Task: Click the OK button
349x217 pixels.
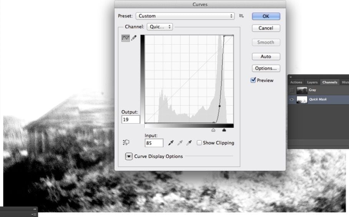Action: point(266,16)
